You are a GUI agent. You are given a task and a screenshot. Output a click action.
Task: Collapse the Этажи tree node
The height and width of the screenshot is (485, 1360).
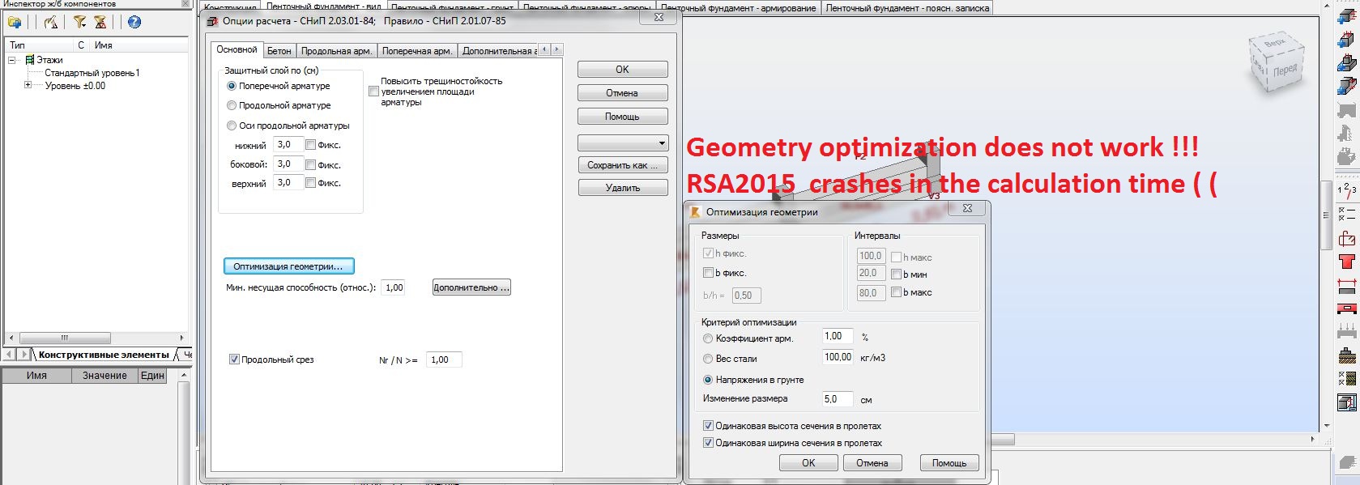pyautogui.click(x=12, y=60)
